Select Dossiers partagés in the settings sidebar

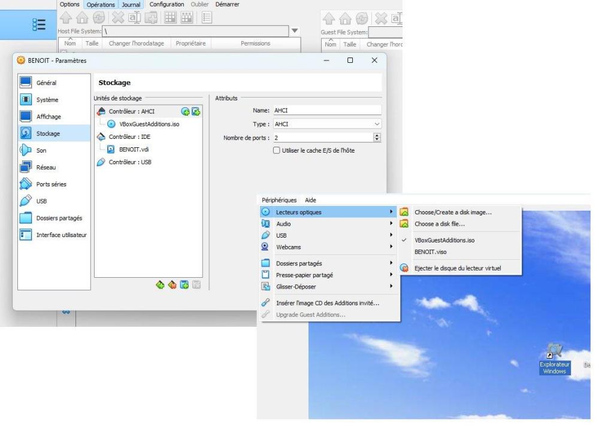coord(59,218)
